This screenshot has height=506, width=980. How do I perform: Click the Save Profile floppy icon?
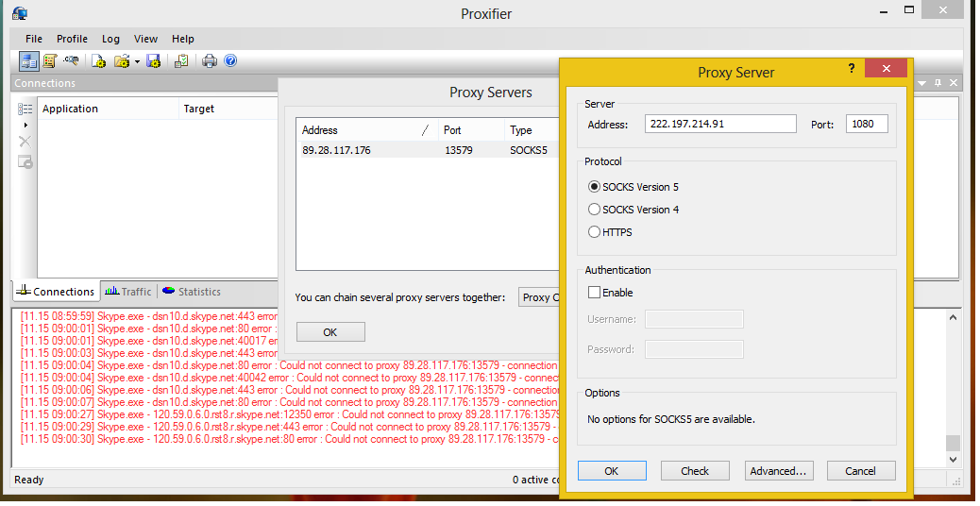point(154,61)
